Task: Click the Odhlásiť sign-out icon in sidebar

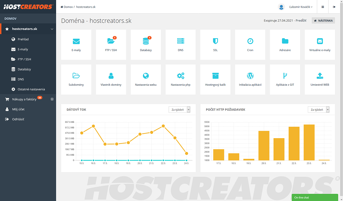Action: pyautogui.click(x=7, y=119)
